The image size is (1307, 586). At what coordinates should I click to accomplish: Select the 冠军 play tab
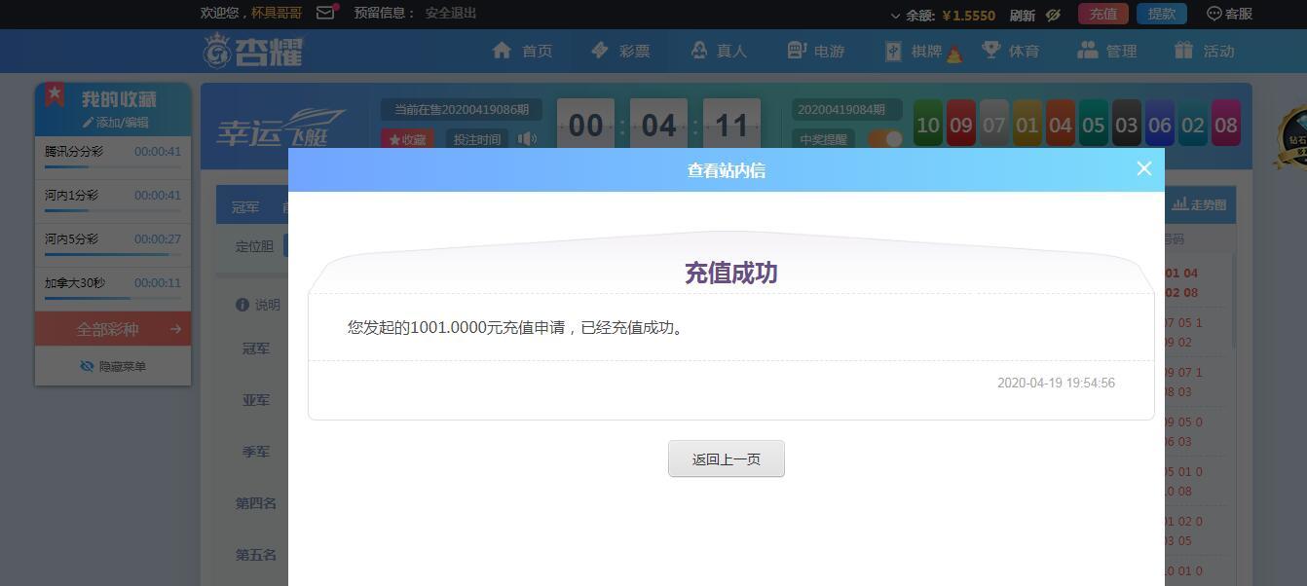point(245,207)
